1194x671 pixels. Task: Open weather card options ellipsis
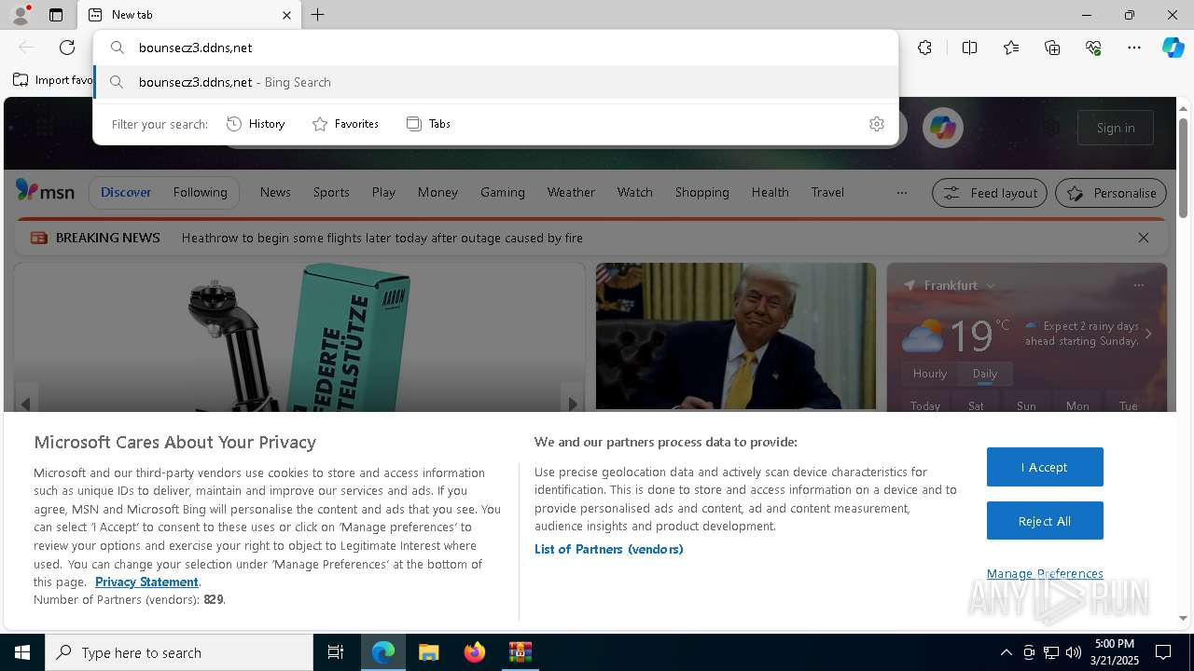point(1138,285)
